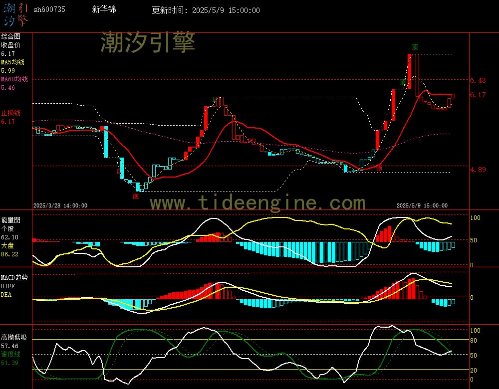This screenshot has width=499, height=389.
Task: Click the 高抛低吸 value 57.46
Action: click(10, 346)
